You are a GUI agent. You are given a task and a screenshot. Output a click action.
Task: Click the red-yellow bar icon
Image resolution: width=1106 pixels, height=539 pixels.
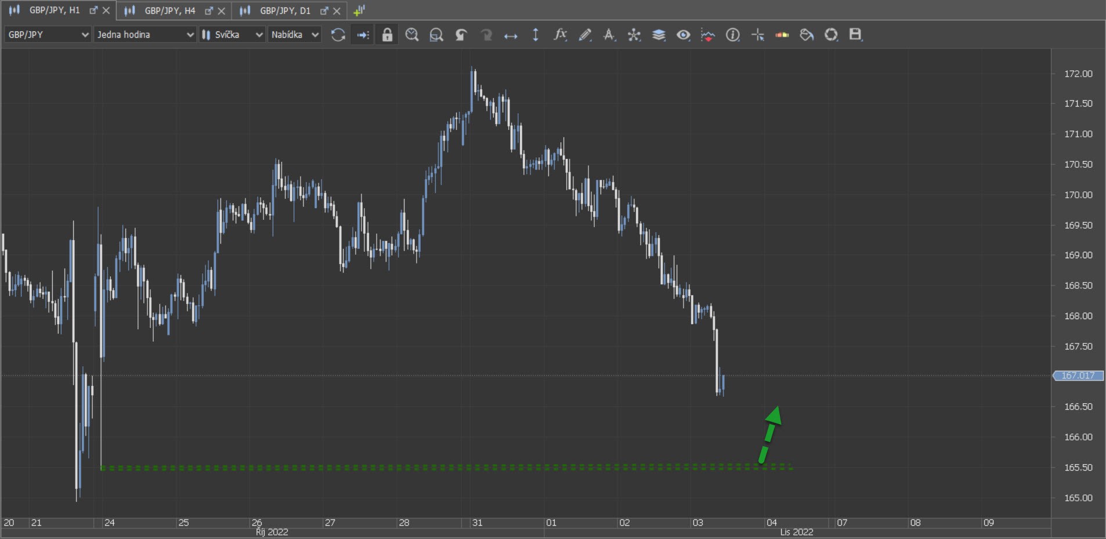782,35
